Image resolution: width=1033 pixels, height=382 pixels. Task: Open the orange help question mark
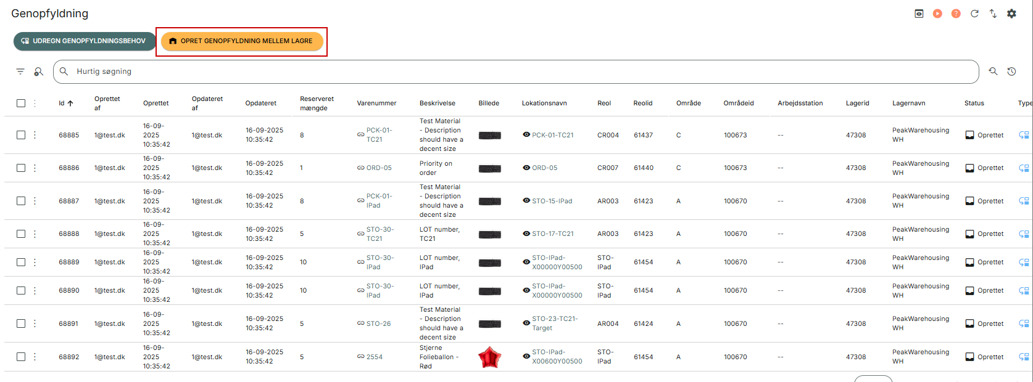956,14
